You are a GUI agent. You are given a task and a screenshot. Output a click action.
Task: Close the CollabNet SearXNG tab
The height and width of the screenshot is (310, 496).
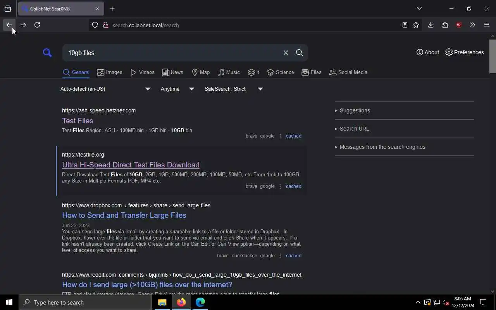[x=97, y=9]
